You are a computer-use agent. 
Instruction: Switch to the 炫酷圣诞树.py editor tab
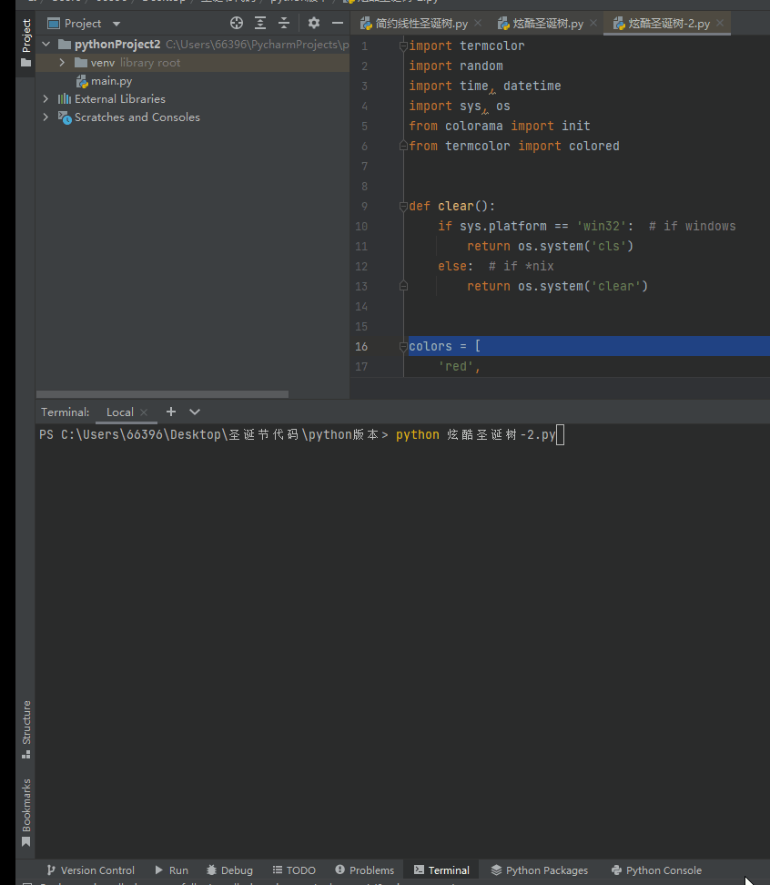coord(547,23)
